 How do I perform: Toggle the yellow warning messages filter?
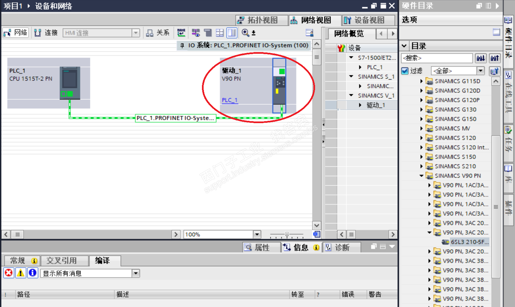[x=21, y=273]
